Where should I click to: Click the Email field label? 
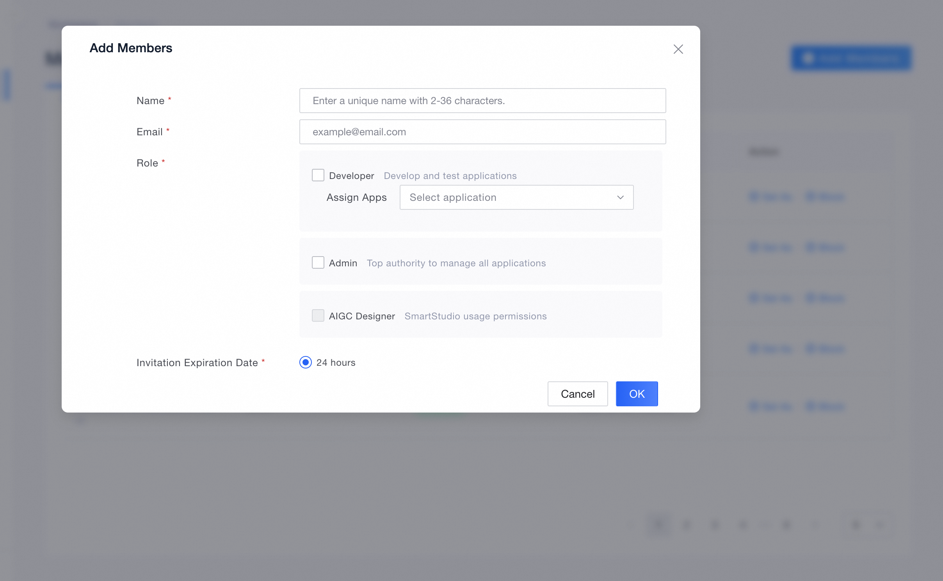click(149, 132)
